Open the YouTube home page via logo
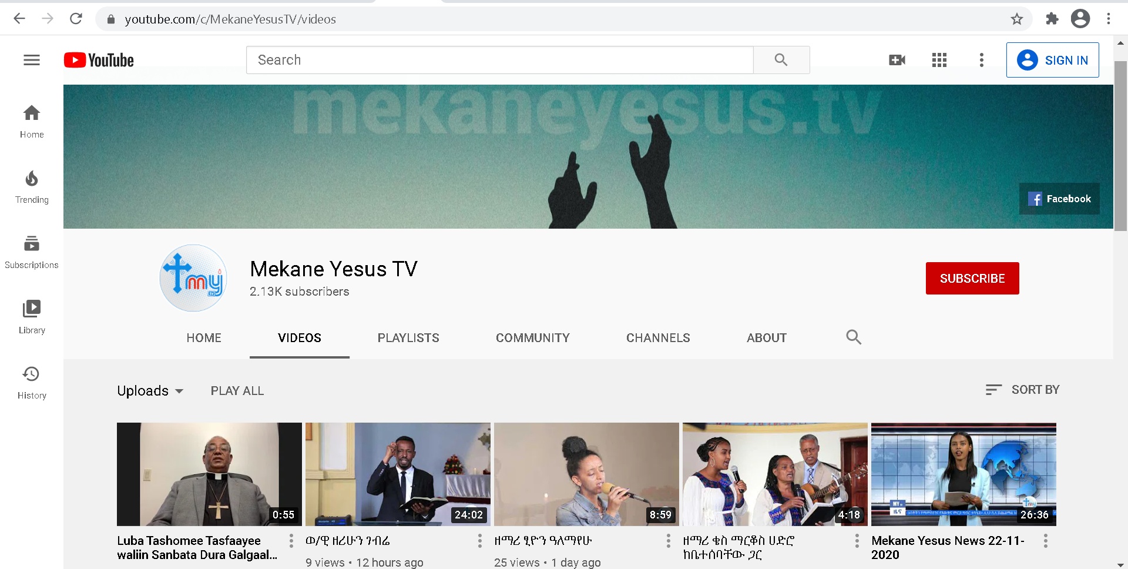 [x=98, y=59]
